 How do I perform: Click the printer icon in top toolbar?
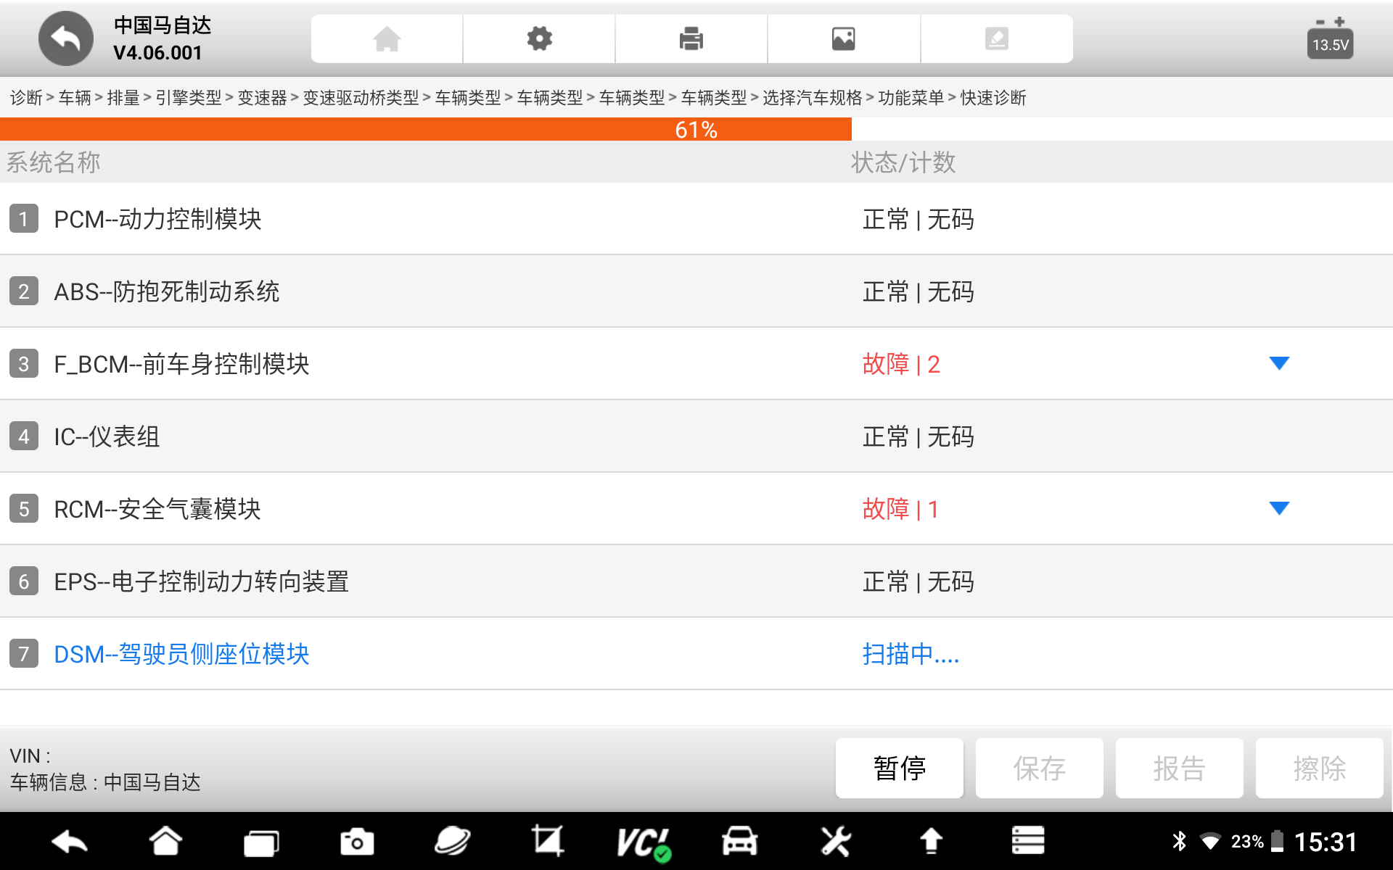coord(691,38)
